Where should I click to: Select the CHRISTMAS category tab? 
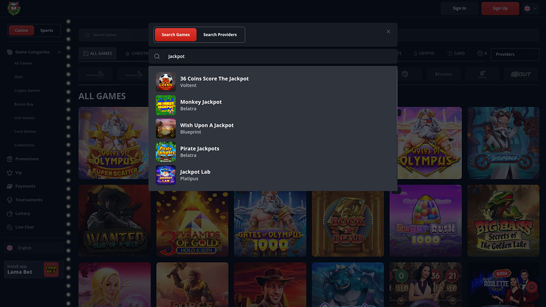point(136,54)
